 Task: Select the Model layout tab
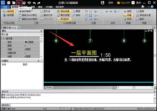coord(49,87)
